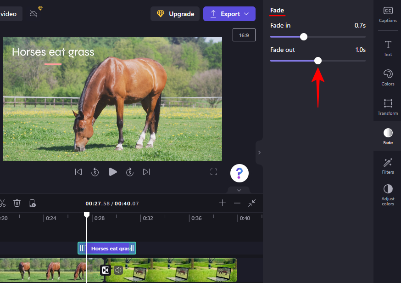Image resolution: width=401 pixels, height=283 pixels.
Task: Open the Colors panel
Action: pos(388,77)
